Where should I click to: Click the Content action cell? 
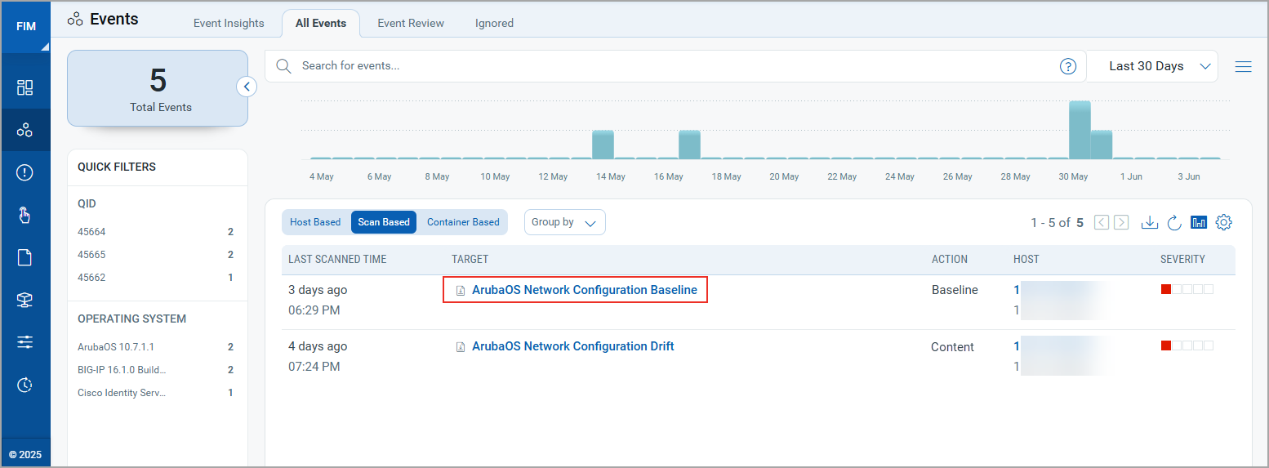[x=952, y=347]
